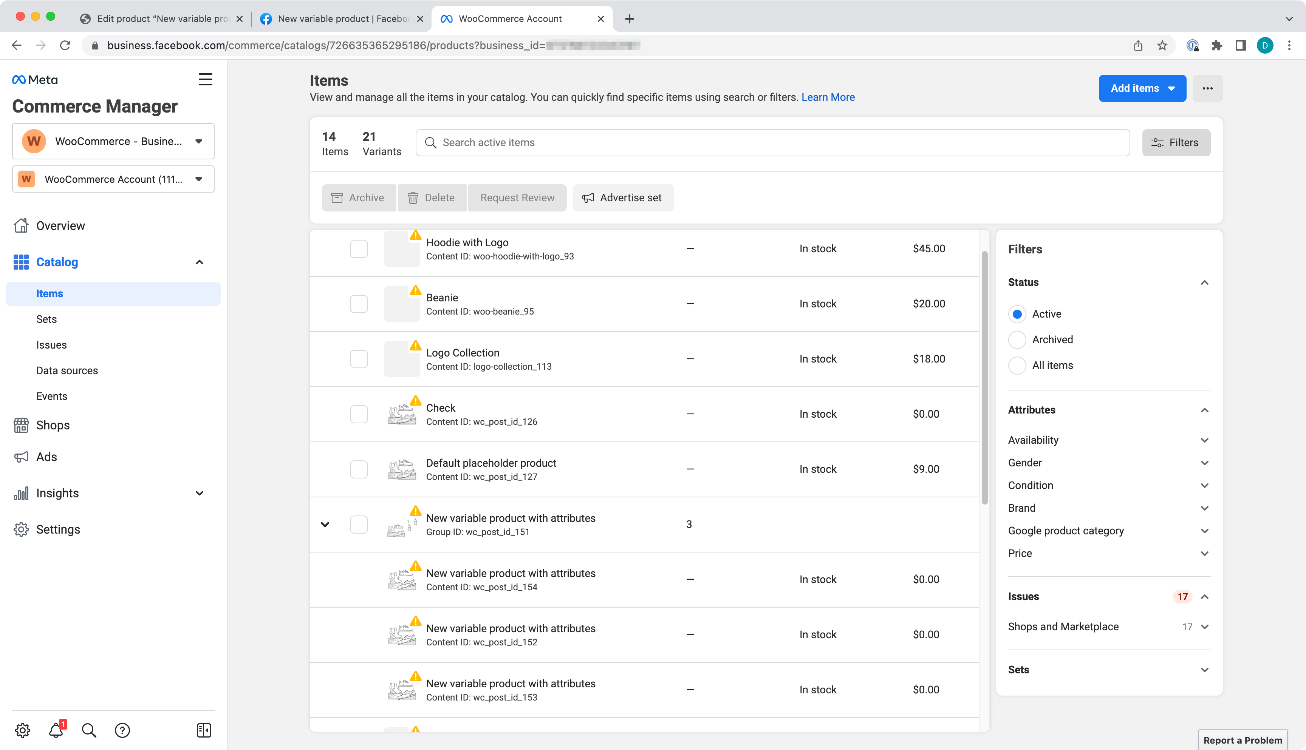Toggle sidebar collapse panel icon

point(204,730)
